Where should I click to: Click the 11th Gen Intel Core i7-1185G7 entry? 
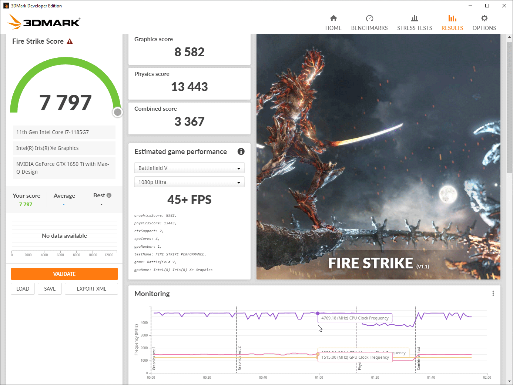[64, 132]
